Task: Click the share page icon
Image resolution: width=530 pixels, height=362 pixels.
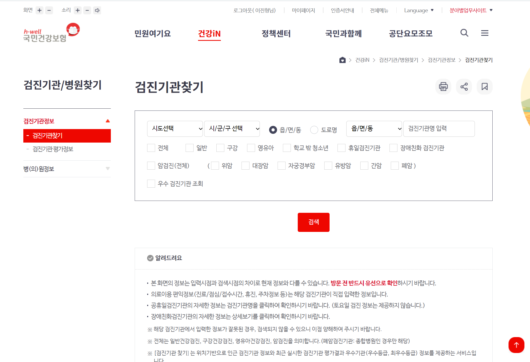Action: [x=464, y=87]
